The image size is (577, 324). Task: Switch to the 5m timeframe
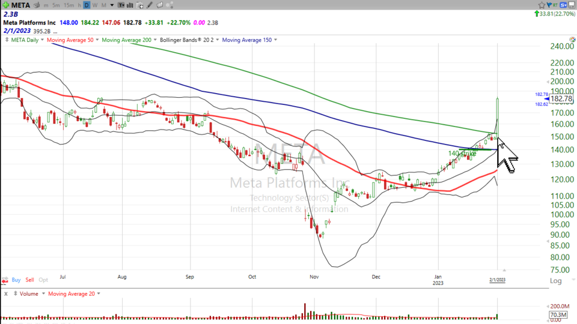[x=56, y=5]
